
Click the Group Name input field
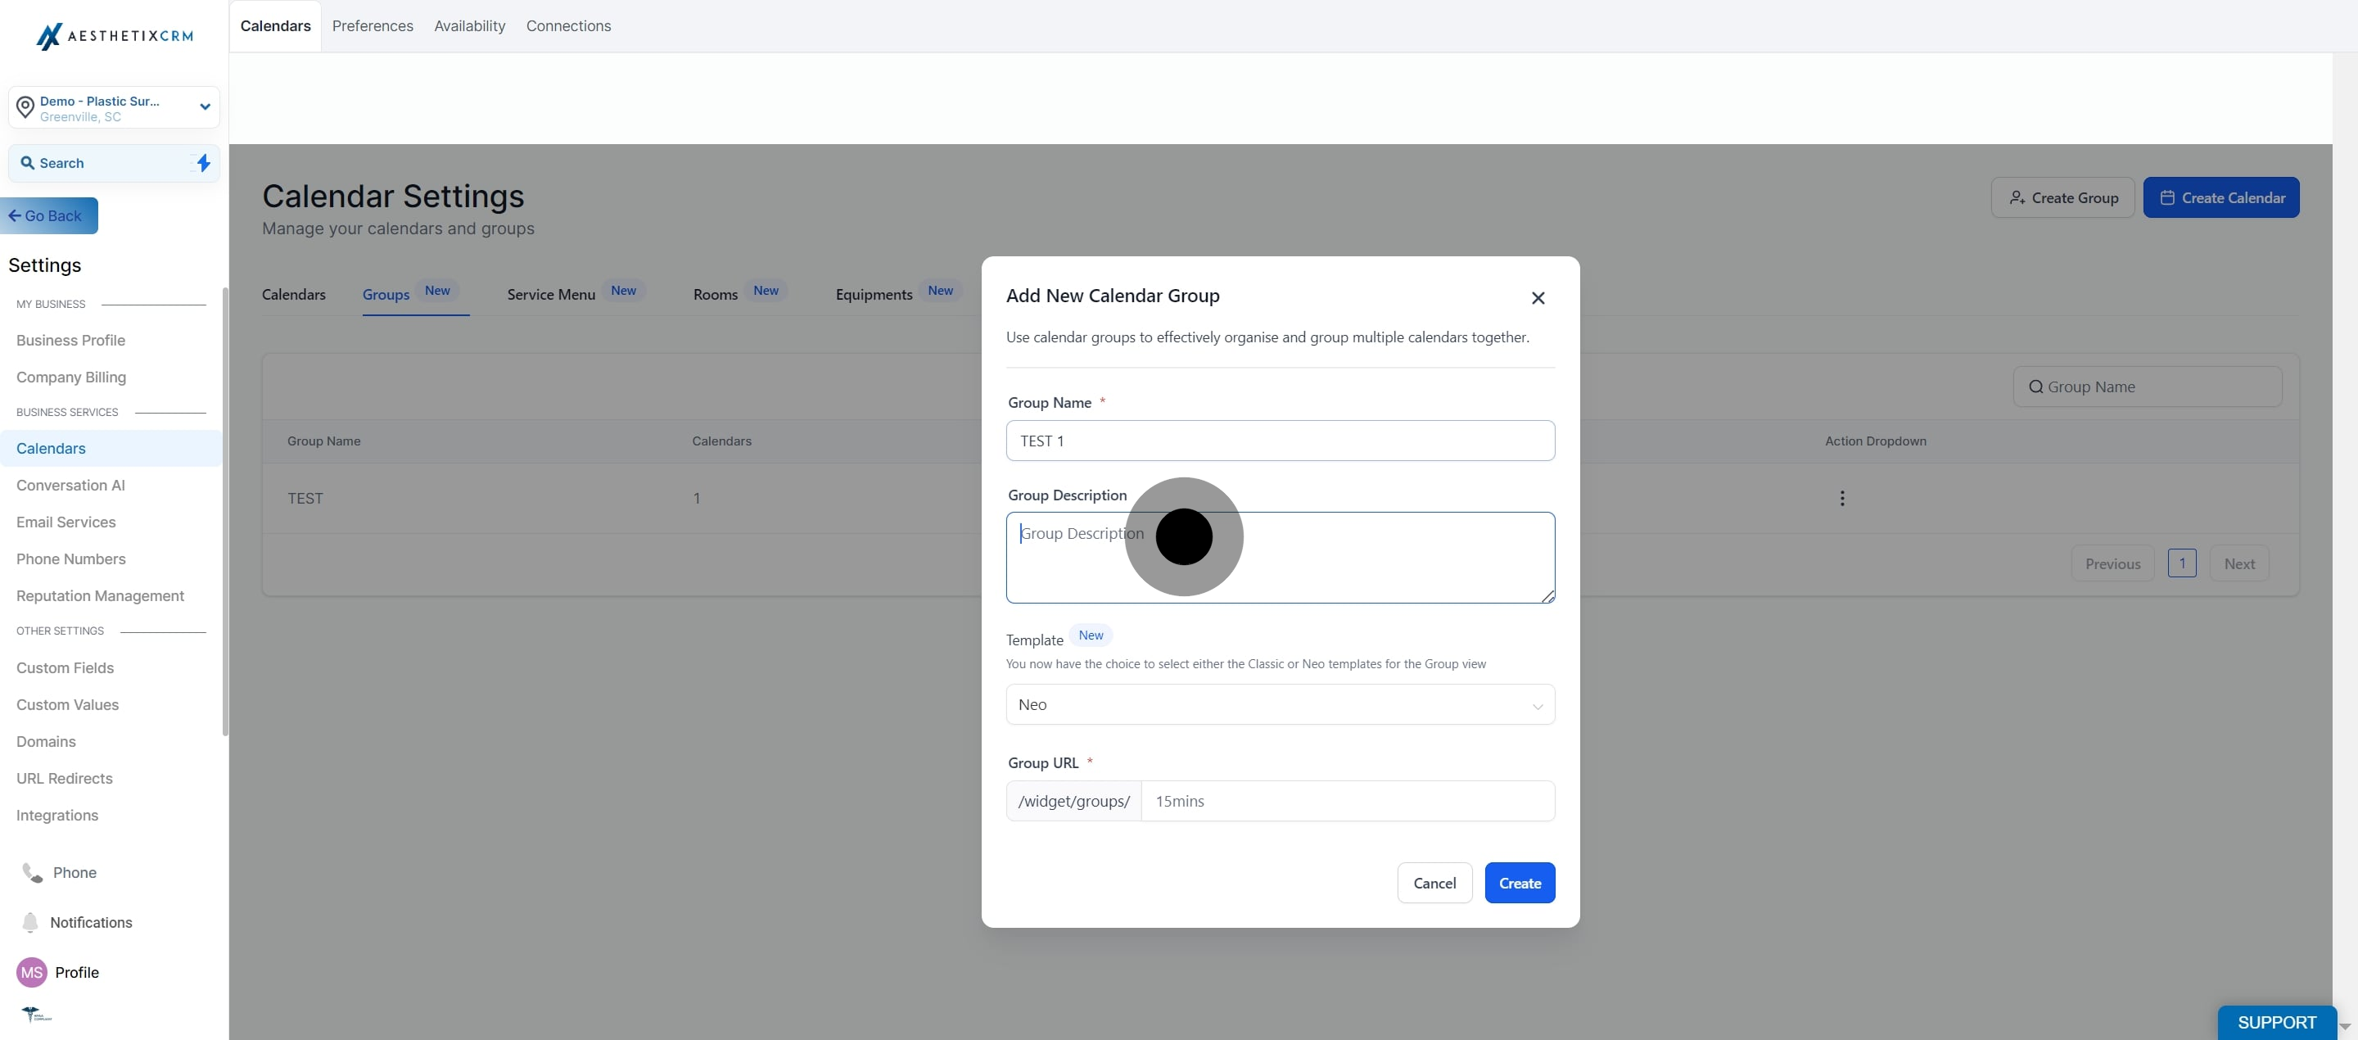pyautogui.click(x=1280, y=441)
